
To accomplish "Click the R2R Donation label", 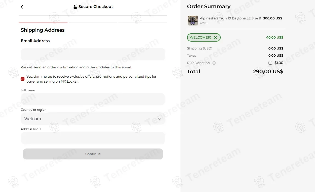I will [198, 63].
